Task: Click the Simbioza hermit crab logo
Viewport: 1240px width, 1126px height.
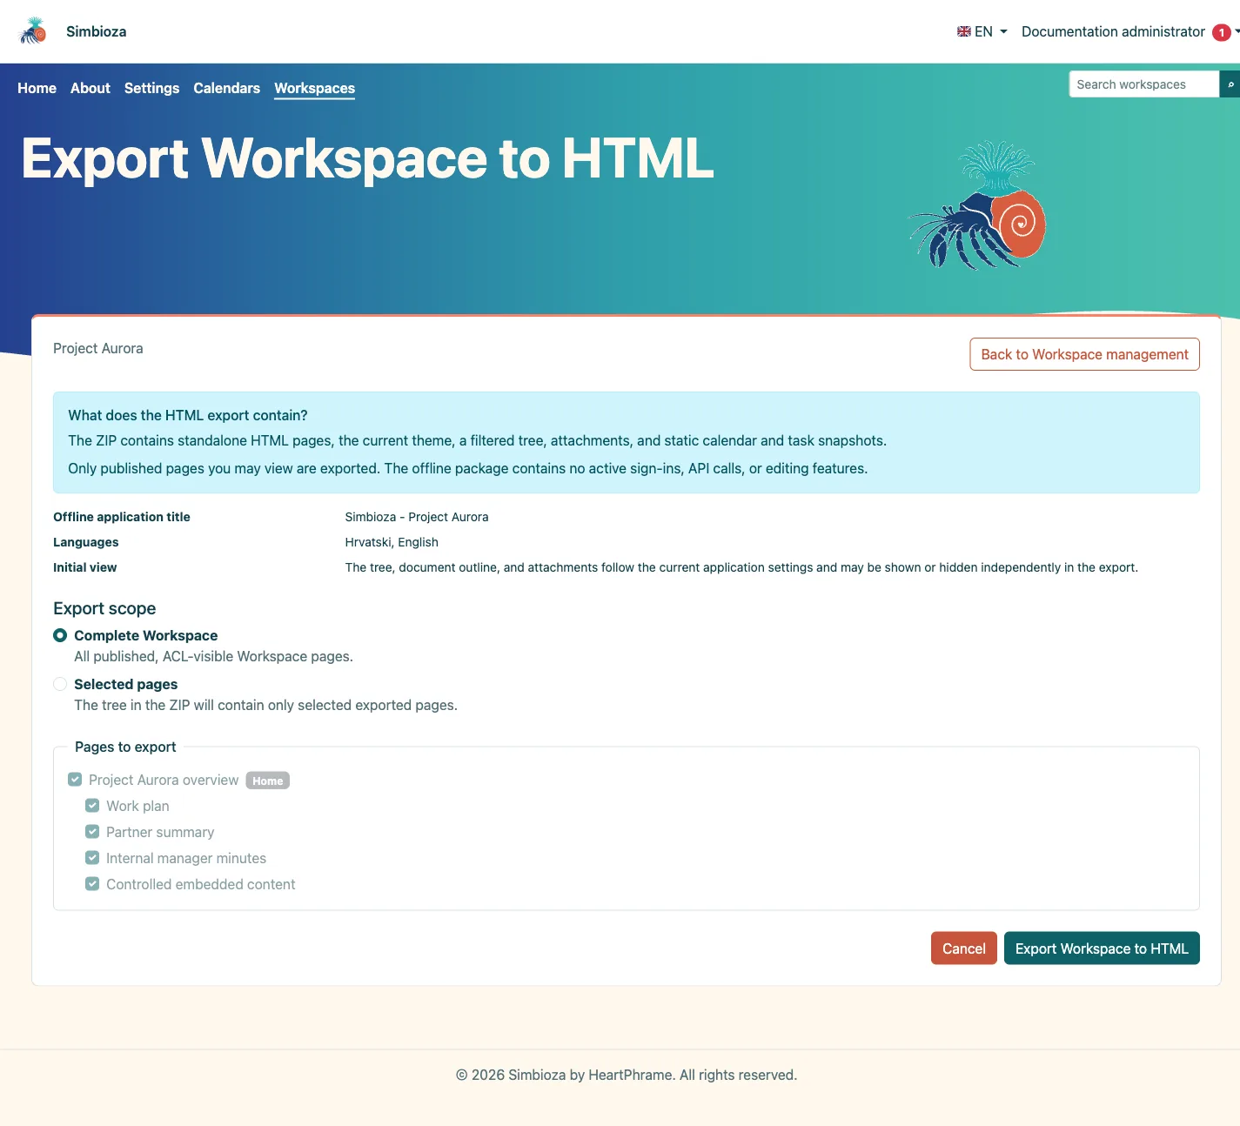Action: point(33,31)
